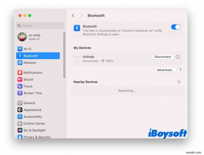Click the Focus moon icon
Viewport: 204px width, 155px height.
click(x=20, y=86)
